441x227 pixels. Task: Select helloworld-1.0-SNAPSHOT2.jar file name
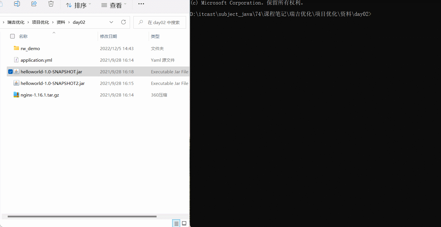[x=53, y=83]
